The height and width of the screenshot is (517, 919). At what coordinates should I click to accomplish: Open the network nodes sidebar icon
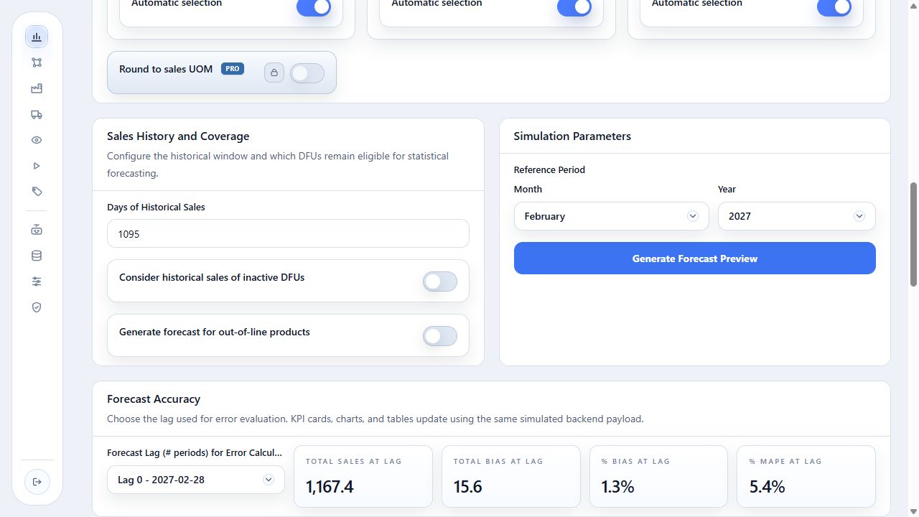(37, 62)
